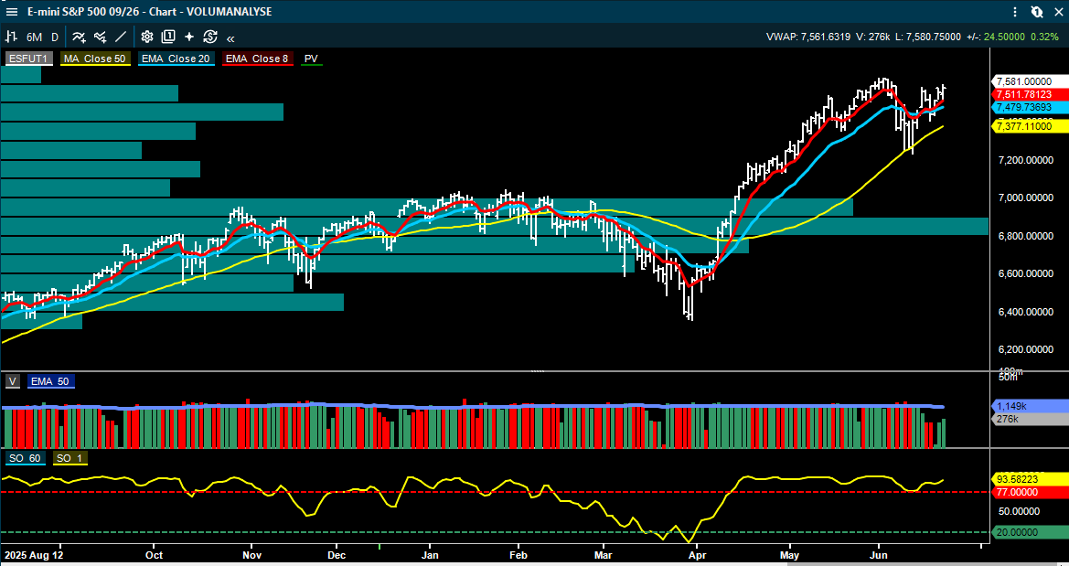The width and height of the screenshot is (1069, 566).
Task: Collapse the toolbar with double chevron
Action: coord(230,38)
